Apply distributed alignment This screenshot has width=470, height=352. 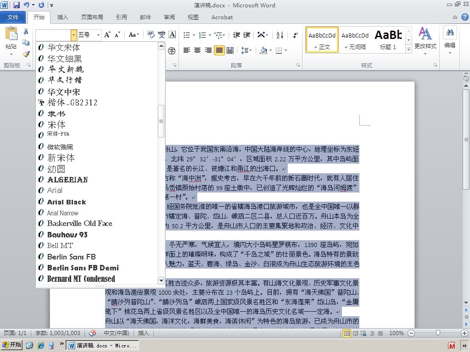tap(230, 50)
